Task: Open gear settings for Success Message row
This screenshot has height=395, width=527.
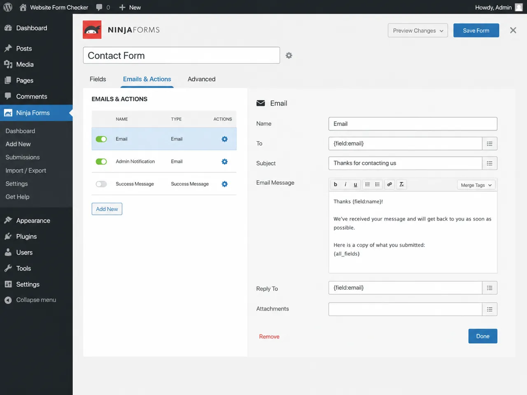Action: (x=224, y=184)
